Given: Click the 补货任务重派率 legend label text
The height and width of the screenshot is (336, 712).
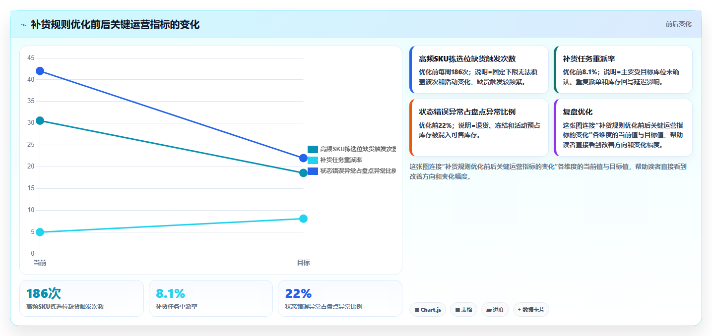Looking at the screenshot, I should (x=341, y=160).
